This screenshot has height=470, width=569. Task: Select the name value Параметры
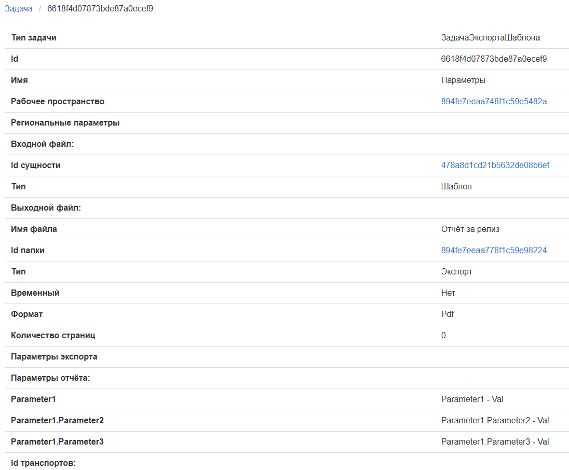[463, 80]
